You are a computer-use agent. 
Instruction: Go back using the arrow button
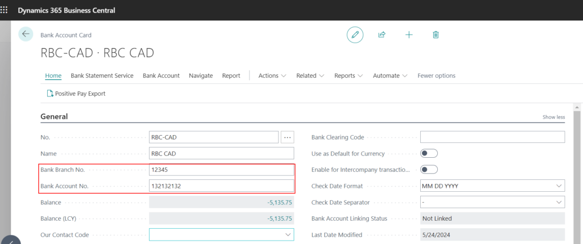pyautogui.click(x=26, y=34)
